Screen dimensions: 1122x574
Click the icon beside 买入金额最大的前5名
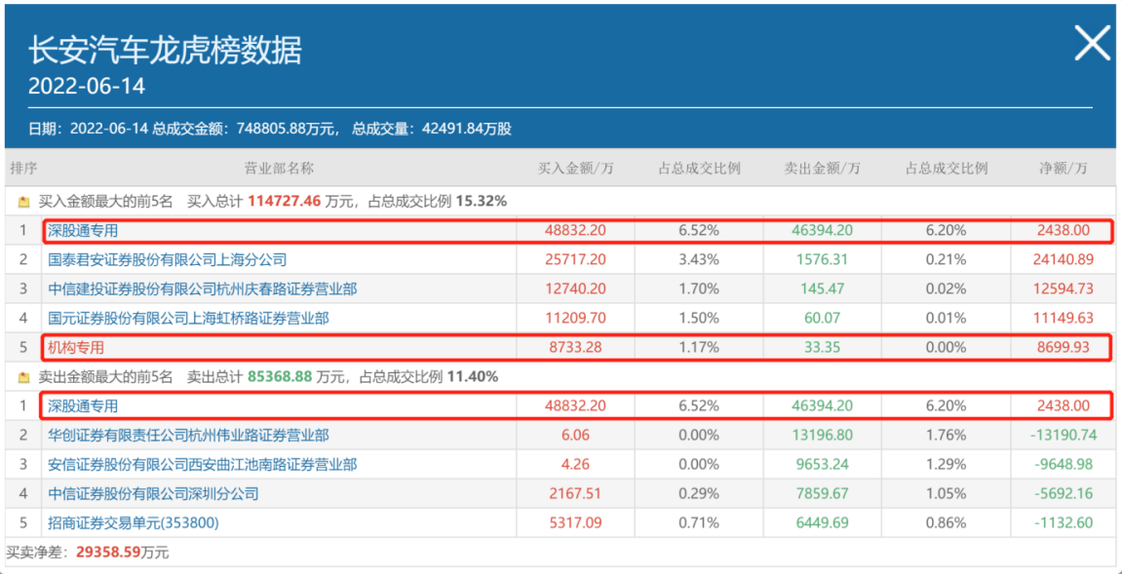[x=23, y=203]
